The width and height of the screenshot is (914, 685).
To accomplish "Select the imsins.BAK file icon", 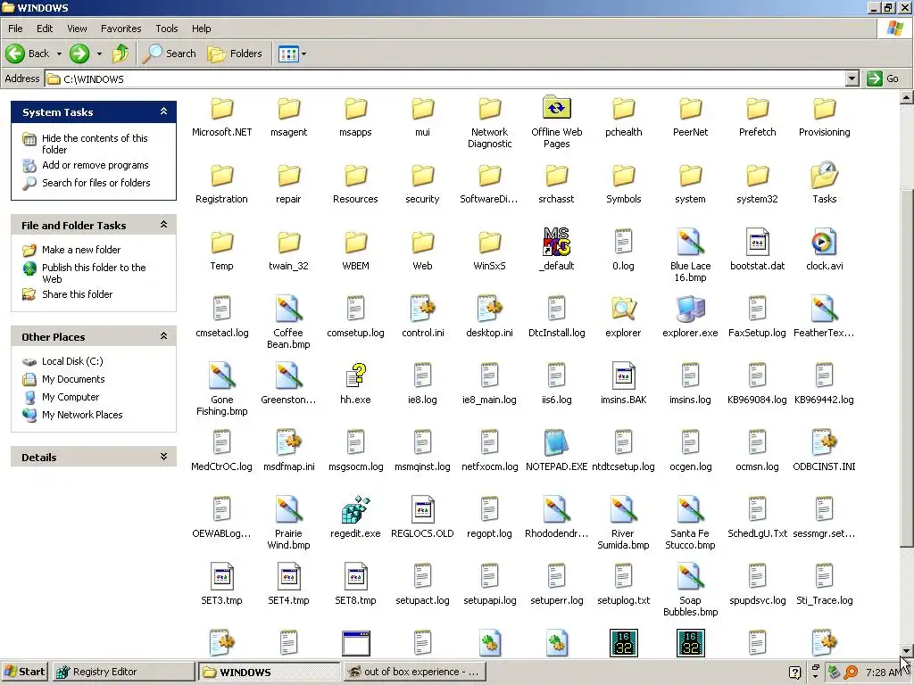I will pos(623,376).
